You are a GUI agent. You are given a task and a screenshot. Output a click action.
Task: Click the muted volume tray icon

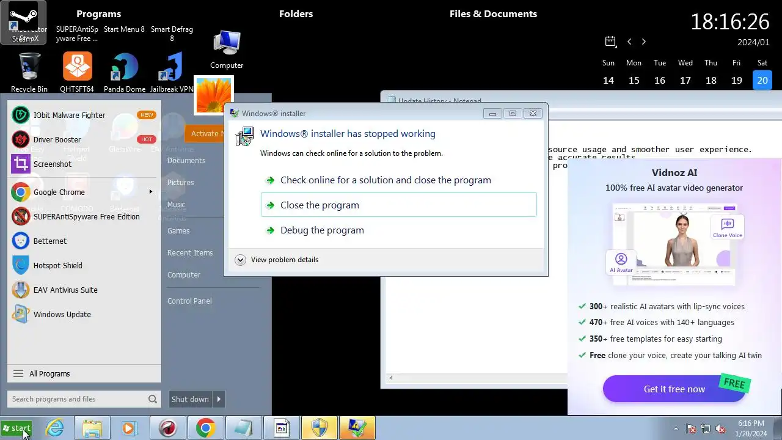pyautogui.click(x=720, y=429)
